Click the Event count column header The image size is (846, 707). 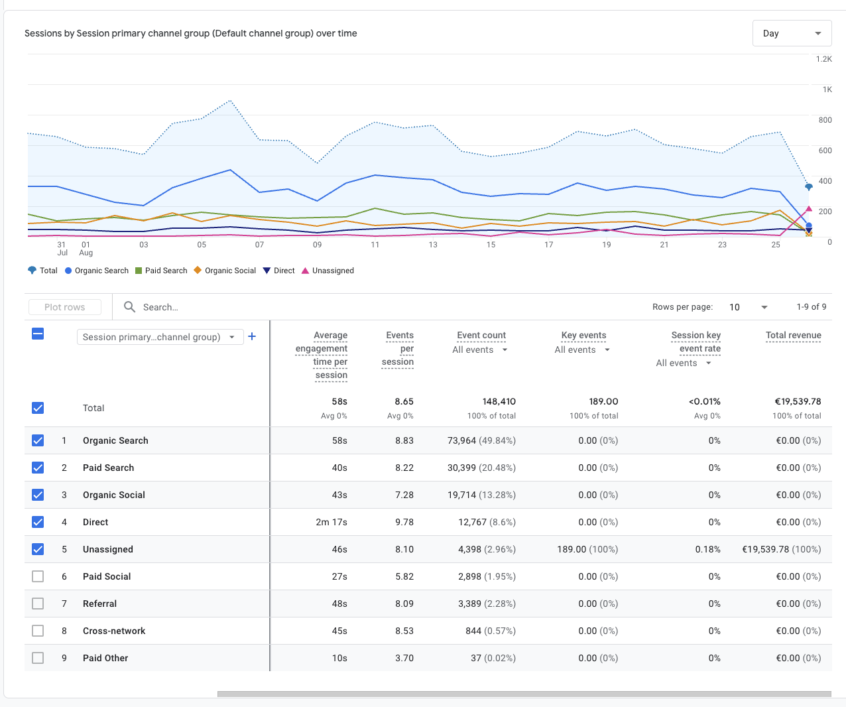[x=481, y=336]
